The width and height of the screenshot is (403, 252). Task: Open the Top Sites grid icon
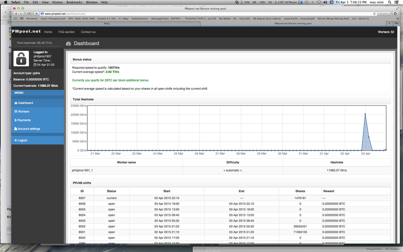22,19
